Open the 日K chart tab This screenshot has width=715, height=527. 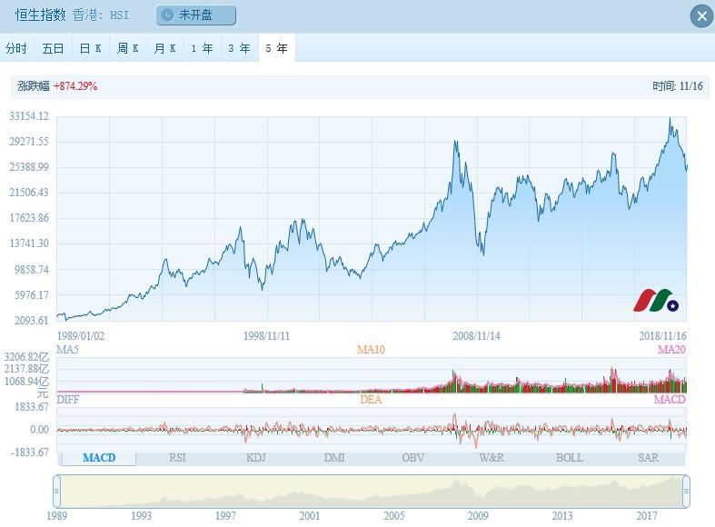pos(90,48)
